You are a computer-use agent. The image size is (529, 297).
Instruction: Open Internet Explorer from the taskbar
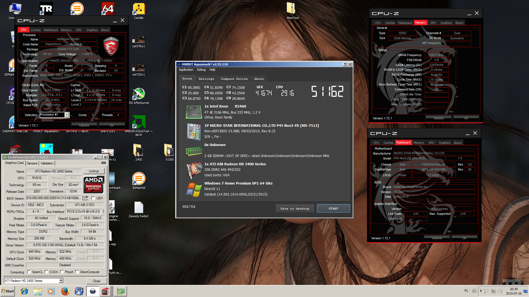tap(24, 291)
